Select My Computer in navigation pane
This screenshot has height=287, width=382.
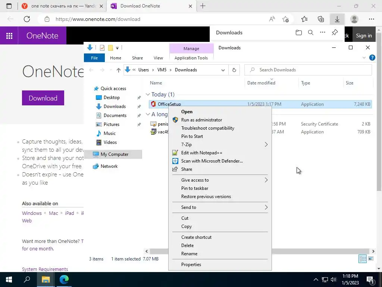(x=113, y=154)
